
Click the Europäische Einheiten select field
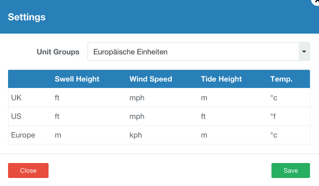click(x=199, y=51)
